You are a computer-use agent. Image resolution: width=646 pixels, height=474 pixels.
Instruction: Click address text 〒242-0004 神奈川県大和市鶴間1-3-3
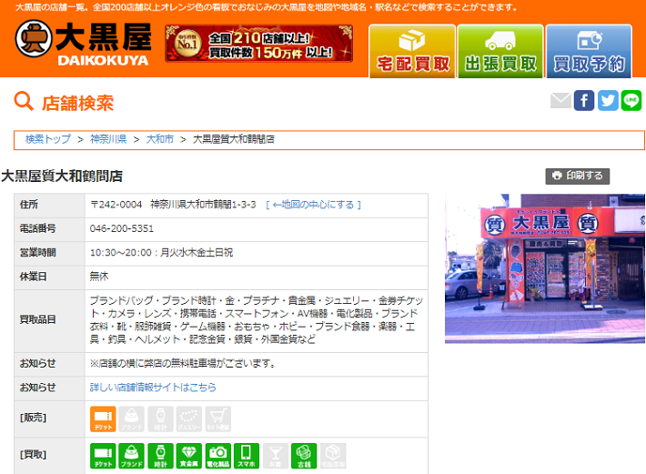point(173,205)
